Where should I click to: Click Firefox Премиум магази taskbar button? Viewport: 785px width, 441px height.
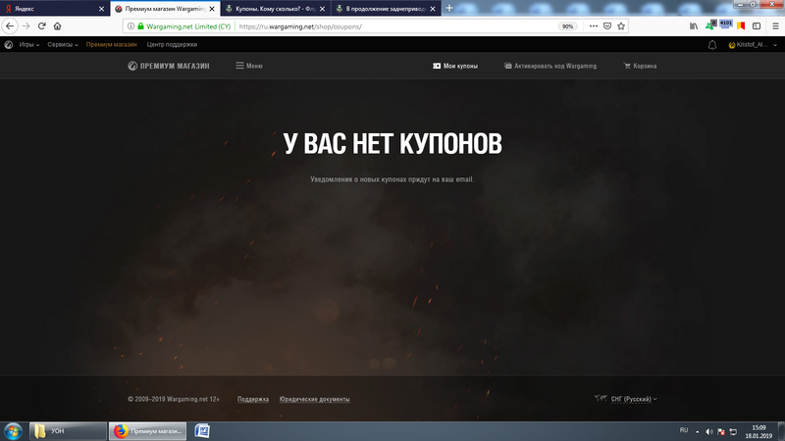coord(148,431)
